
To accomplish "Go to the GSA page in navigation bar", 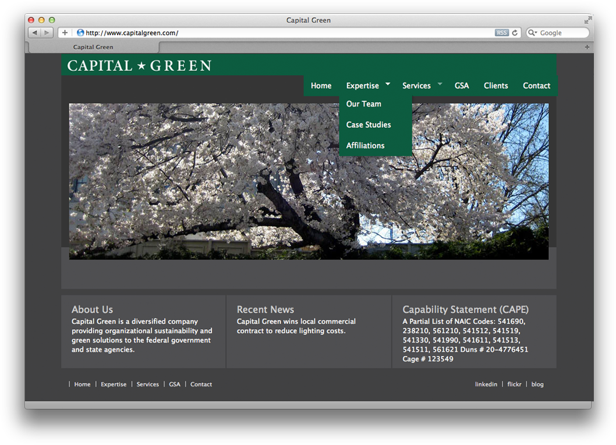I will tap(462, 86).
